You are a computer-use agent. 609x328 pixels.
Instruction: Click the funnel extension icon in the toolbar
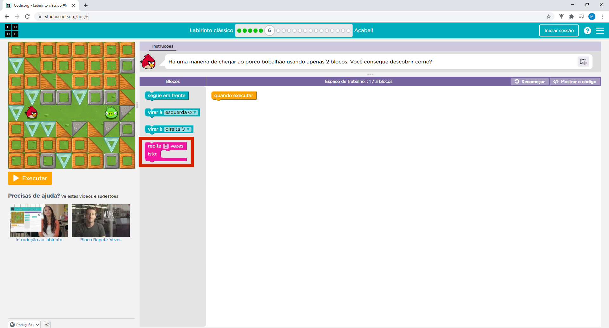pyautogui.click(x=561, y=16)
